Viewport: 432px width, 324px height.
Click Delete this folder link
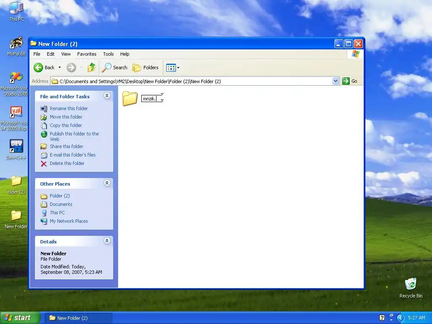[x=67, y=163]
